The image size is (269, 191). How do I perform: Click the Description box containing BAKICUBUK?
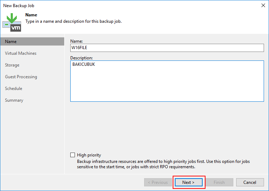[167, 81]
